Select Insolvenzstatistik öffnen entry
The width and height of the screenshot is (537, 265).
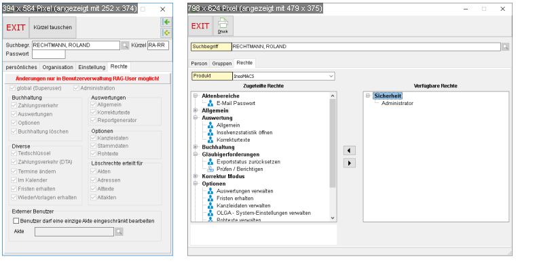tap(244, 133)
